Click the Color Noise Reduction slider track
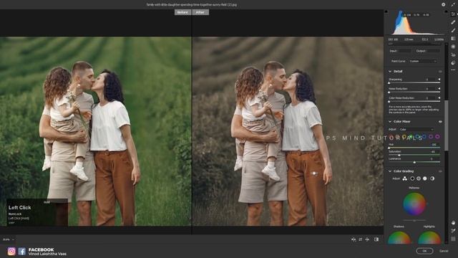 click(414, 102)
